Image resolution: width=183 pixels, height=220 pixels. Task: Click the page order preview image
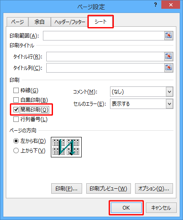tap(66, 147)
